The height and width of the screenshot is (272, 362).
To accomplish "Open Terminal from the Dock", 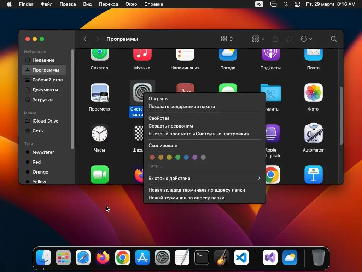I will (x=202, y=257).
